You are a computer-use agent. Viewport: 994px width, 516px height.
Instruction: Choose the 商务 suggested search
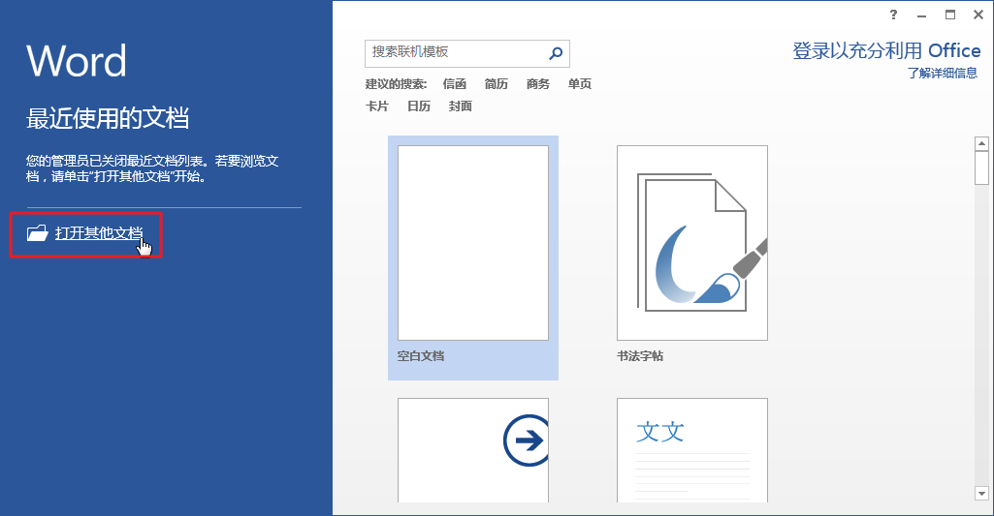pos(538,84)
